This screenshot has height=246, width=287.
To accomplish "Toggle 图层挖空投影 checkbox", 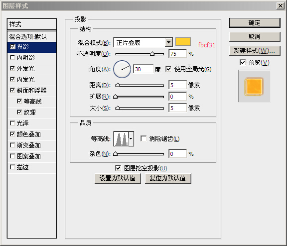I will (118, 168).
